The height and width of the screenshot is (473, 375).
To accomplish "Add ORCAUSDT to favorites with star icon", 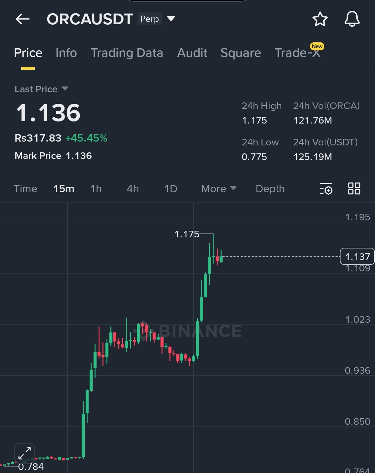I will 320,19.
